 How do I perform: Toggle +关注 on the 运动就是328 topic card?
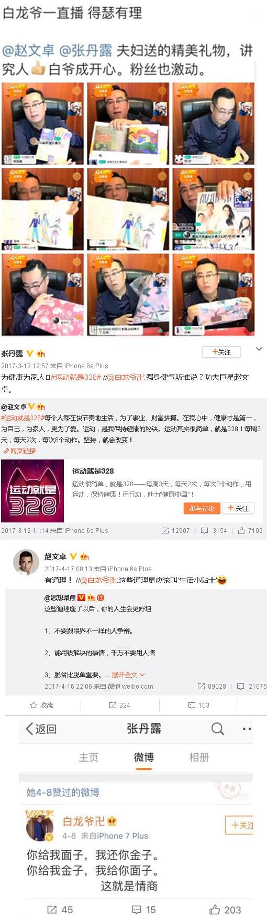pos(238,508)
